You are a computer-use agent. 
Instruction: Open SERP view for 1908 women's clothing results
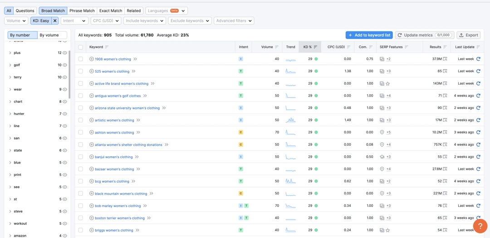pos(445,59)
